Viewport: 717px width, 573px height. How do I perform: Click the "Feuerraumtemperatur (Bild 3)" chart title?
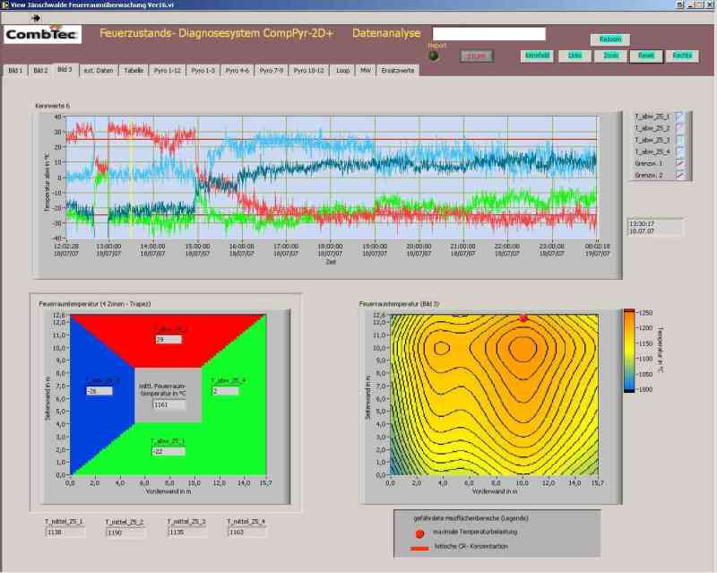[x=399, y=304]
